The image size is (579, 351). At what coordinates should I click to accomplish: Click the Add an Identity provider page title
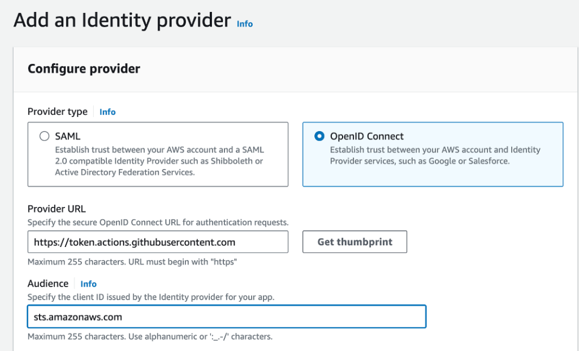tap(122, 20)
